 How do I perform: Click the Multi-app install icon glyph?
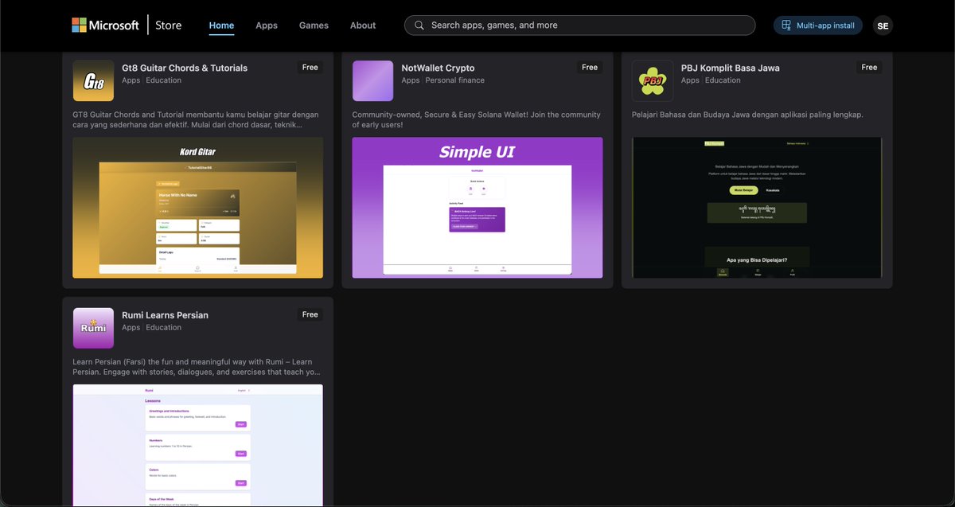786,25
